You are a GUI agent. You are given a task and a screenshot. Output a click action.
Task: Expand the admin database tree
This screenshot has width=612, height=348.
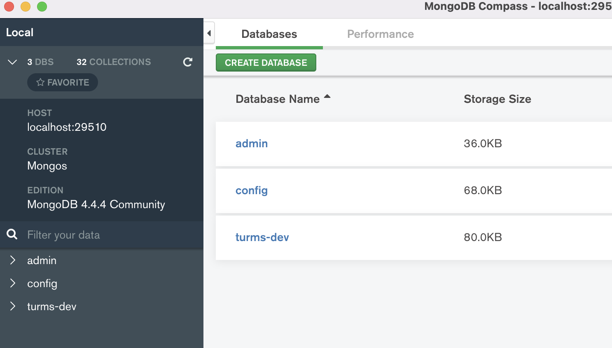point(13,260)
